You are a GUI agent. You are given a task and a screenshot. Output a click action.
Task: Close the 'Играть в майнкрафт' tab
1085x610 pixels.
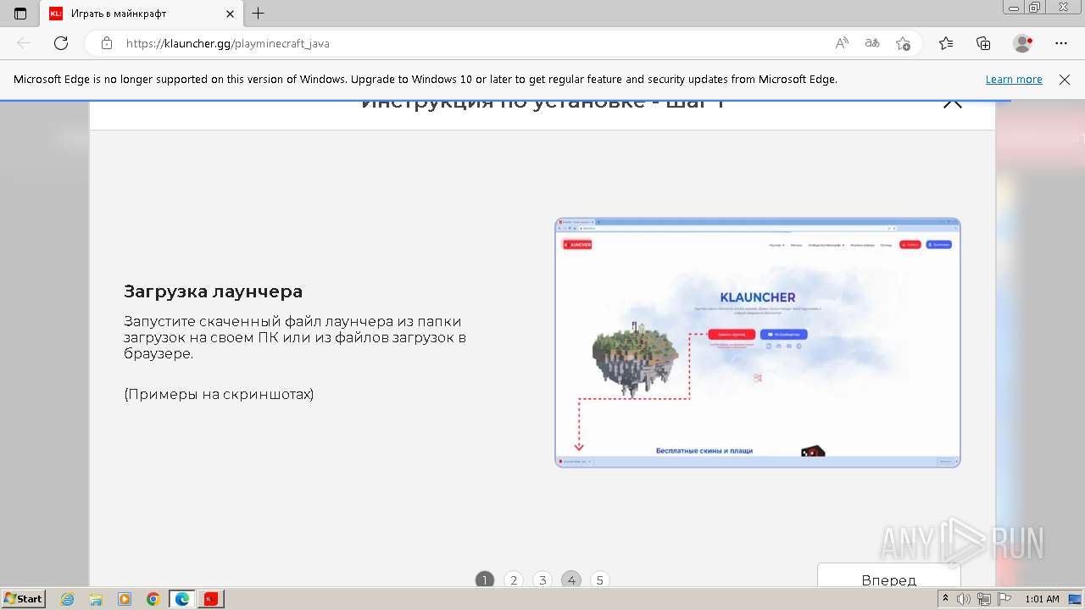[230, 14]
